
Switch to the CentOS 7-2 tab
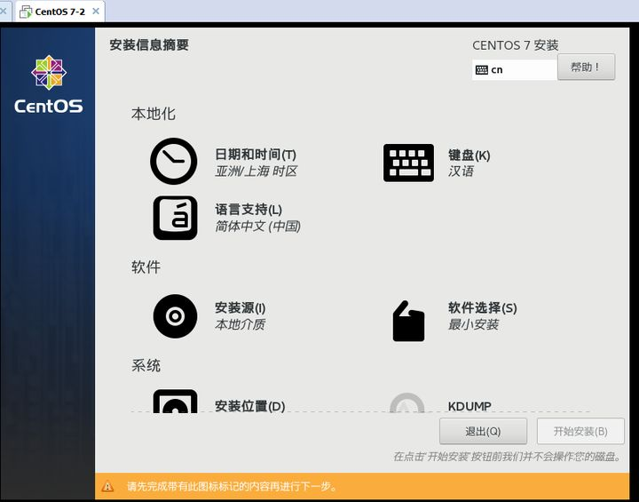click(60, 12)
